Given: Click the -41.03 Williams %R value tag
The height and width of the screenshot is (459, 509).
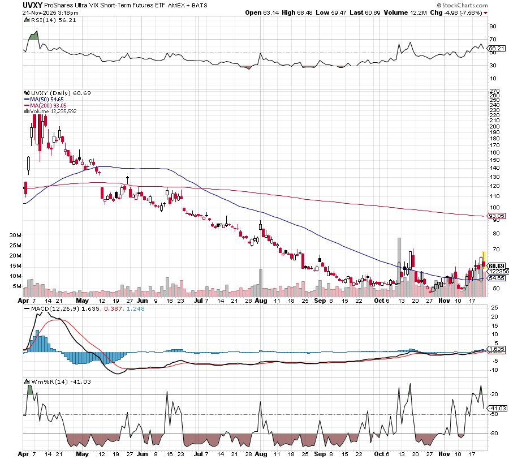Looking at the screenshot, I should [x=495, y=407].
